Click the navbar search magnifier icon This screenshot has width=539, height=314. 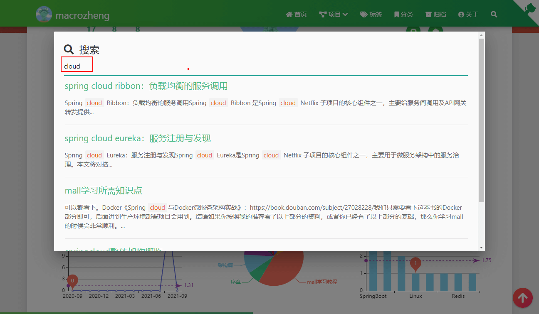tap(494, 15)
